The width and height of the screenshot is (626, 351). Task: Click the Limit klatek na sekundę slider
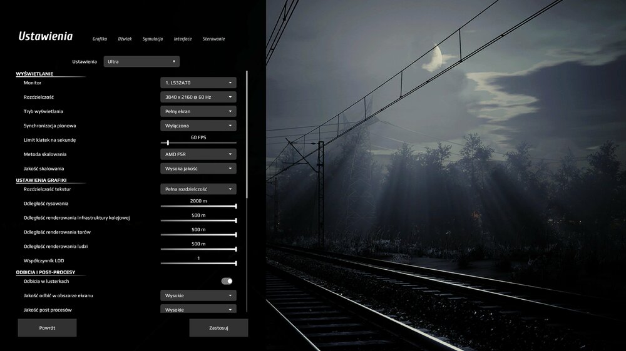[198, 142]
